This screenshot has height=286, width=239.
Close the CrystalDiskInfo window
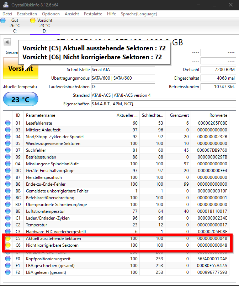(x=231, y=5)
